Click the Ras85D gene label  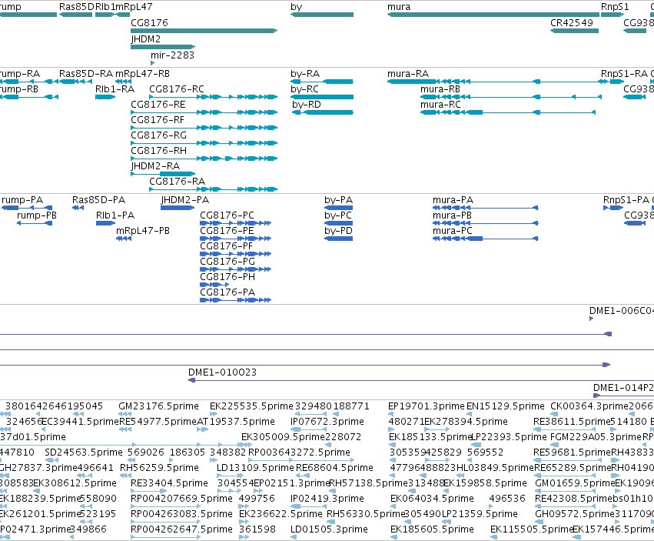pos(77,7)
